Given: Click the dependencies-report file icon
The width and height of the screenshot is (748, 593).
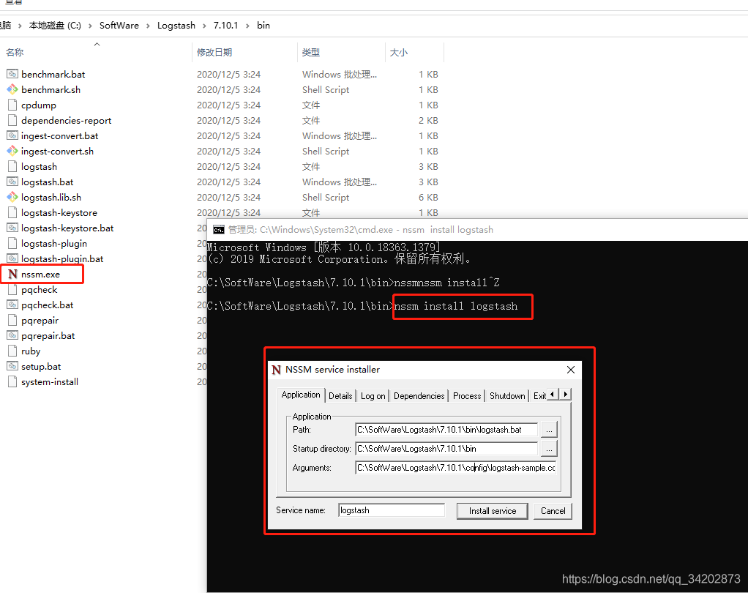Looking at the screenshot, I should [x=12, y=120].
